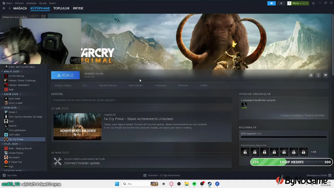Open Mağaza Sayfası link
This screenshot has height=188, width=334.
tap(63, 85)
